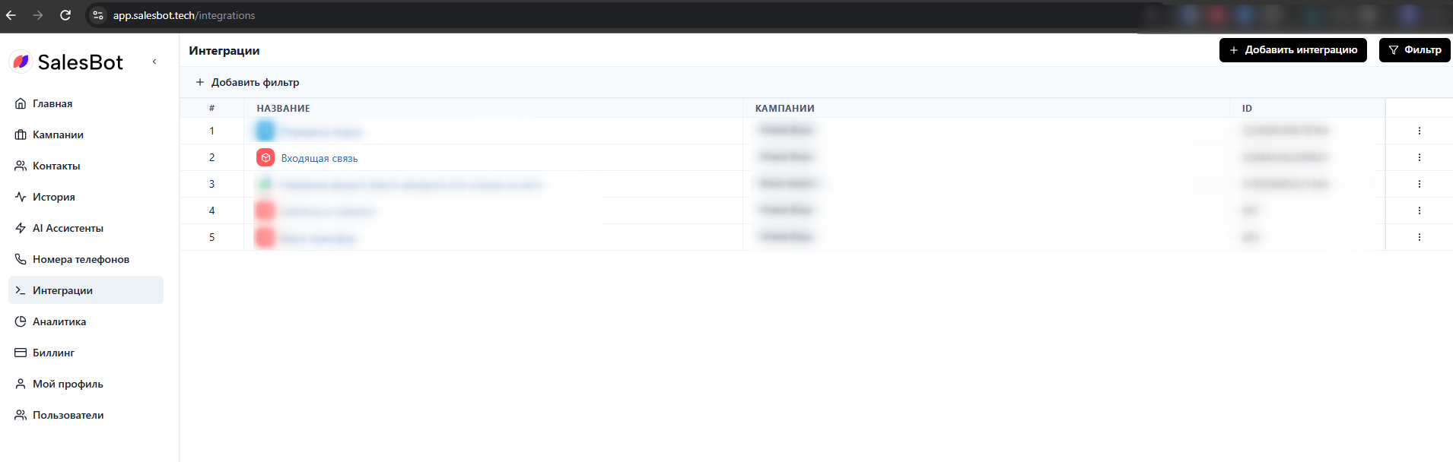Click Добавить интеграцию button
Screen dimensions: 1453x462
1293,50
